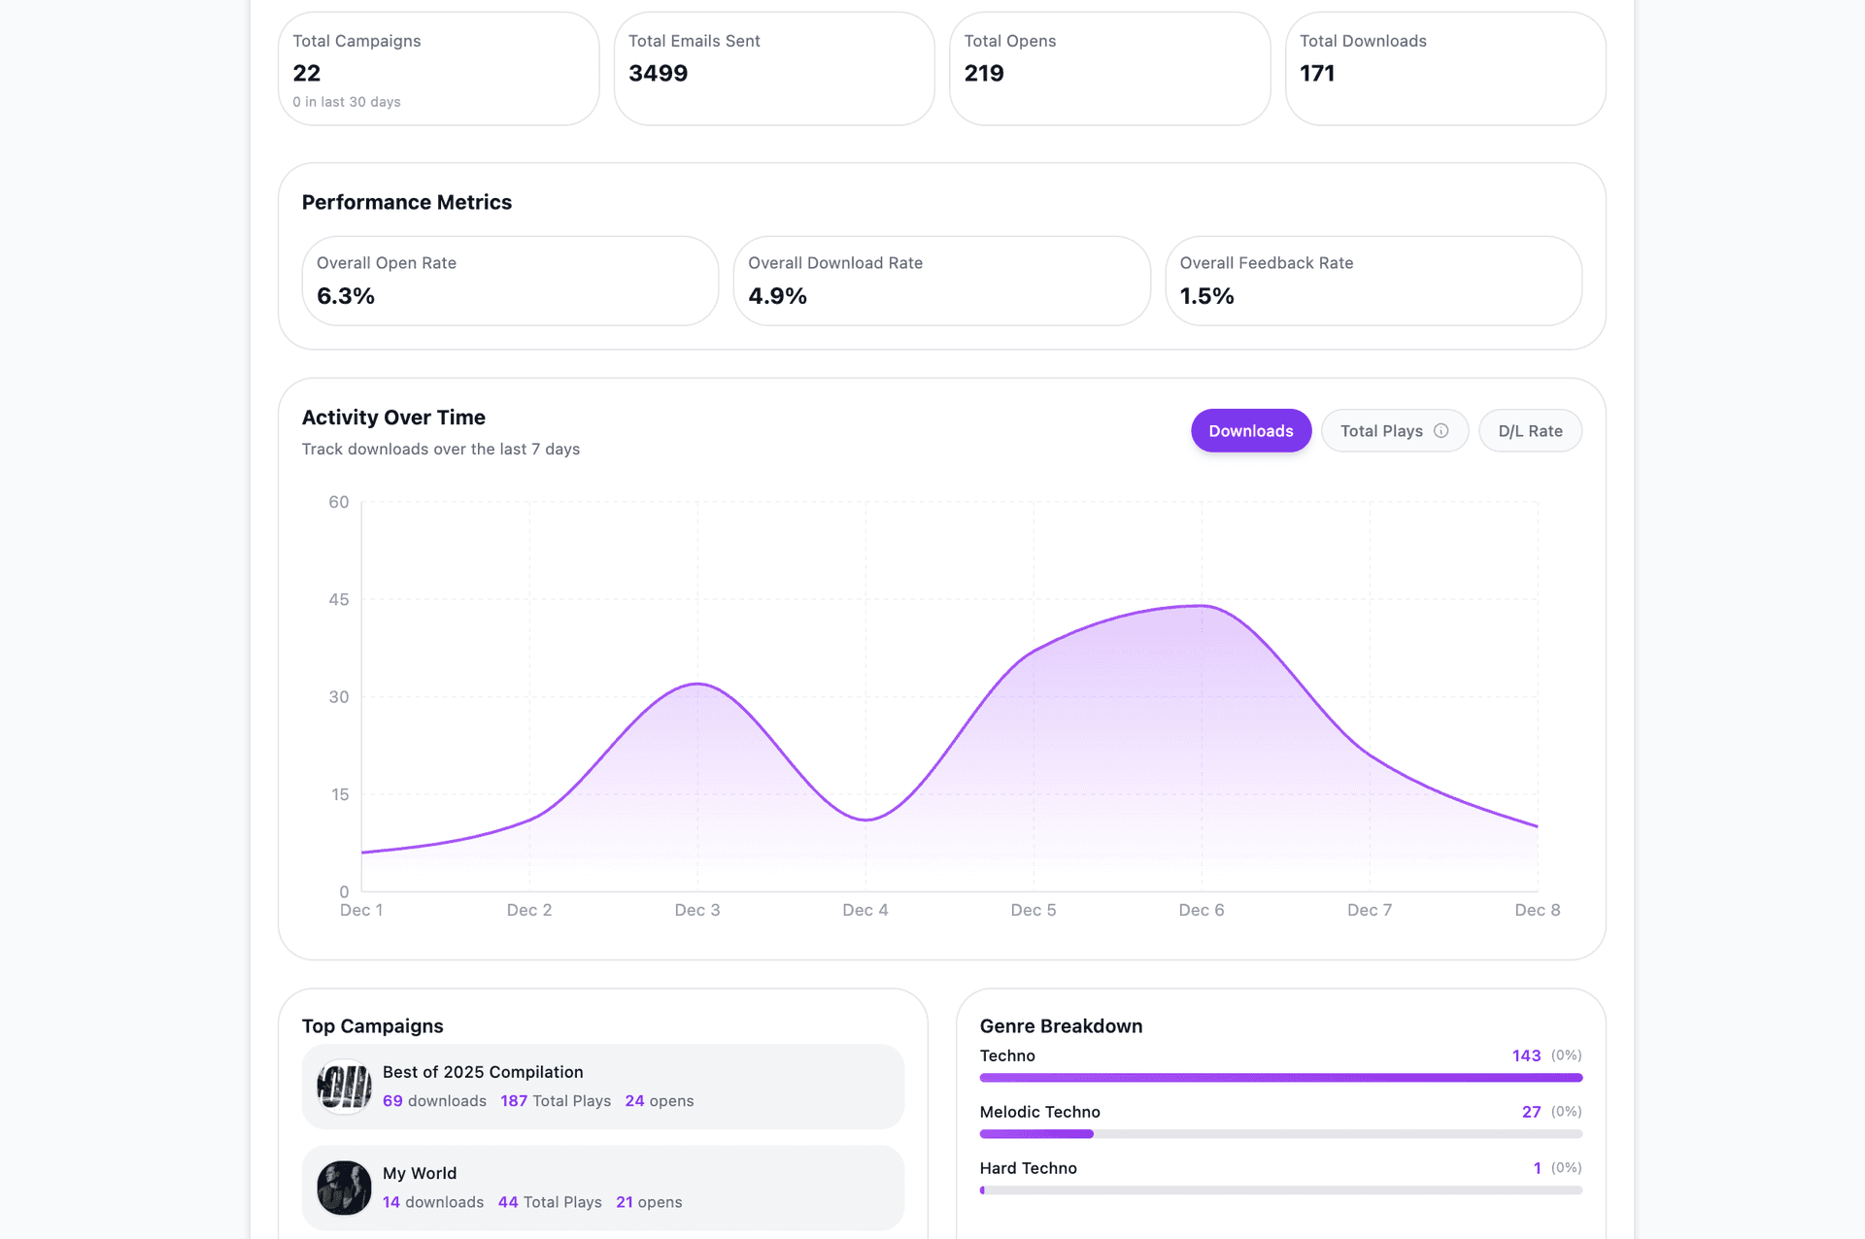
Task: Click the My World campaign thumbnail
Action: tap(344, 1187)
